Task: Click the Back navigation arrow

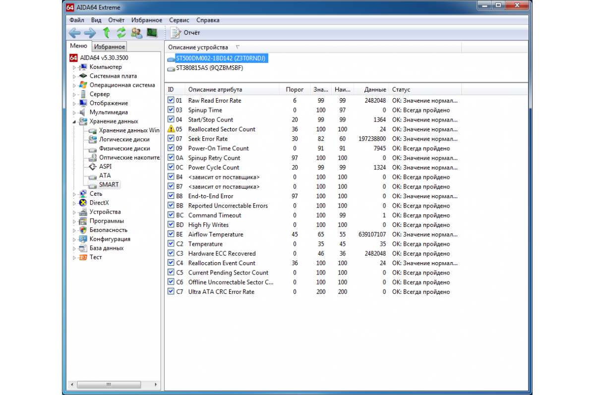Action: click(x=74, y=33)
